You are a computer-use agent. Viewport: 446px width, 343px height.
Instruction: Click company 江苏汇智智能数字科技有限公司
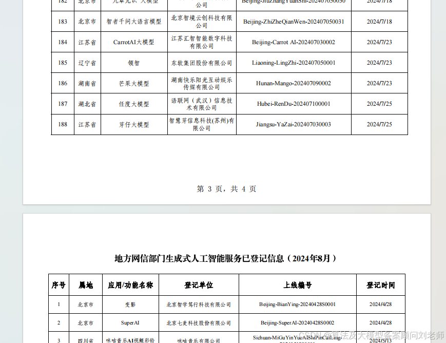(202, 42)
